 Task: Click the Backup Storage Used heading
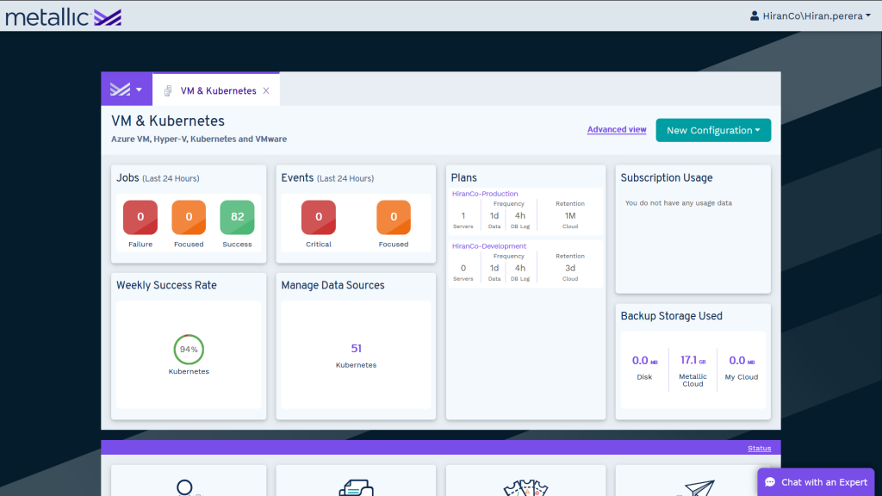(x=672, y=316)
